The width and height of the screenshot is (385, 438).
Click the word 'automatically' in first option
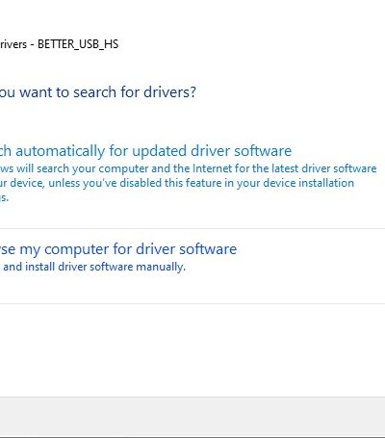(61, 151)
